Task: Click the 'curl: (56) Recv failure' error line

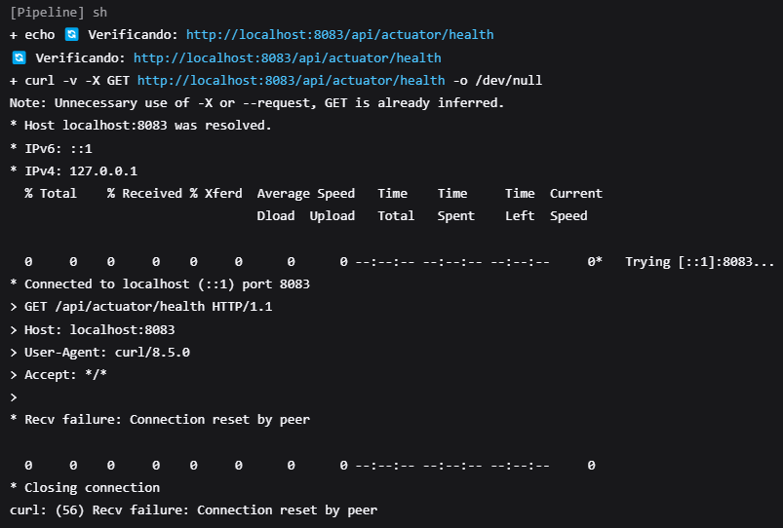Action: pos(193,509)
